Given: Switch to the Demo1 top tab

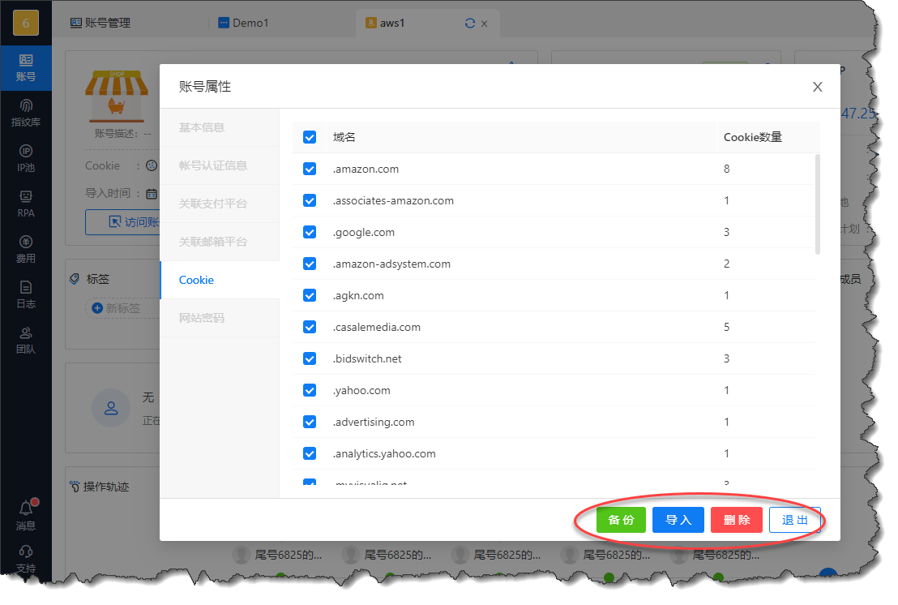Looking at the screenshot, I should pyautogui.click(x=243, y=23).
